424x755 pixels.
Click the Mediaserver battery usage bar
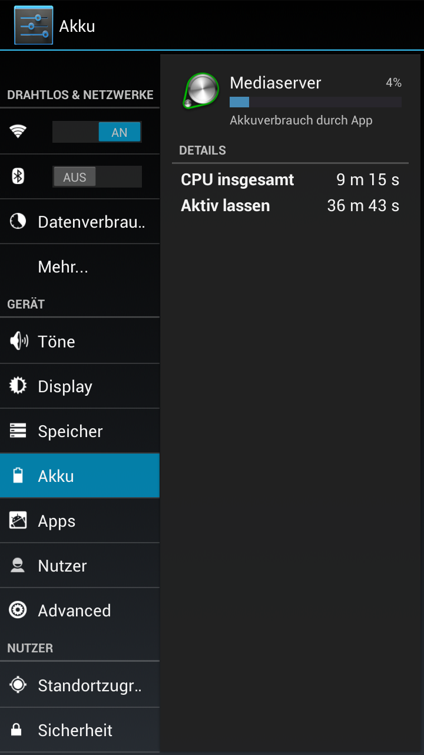(x=316, y=102)
